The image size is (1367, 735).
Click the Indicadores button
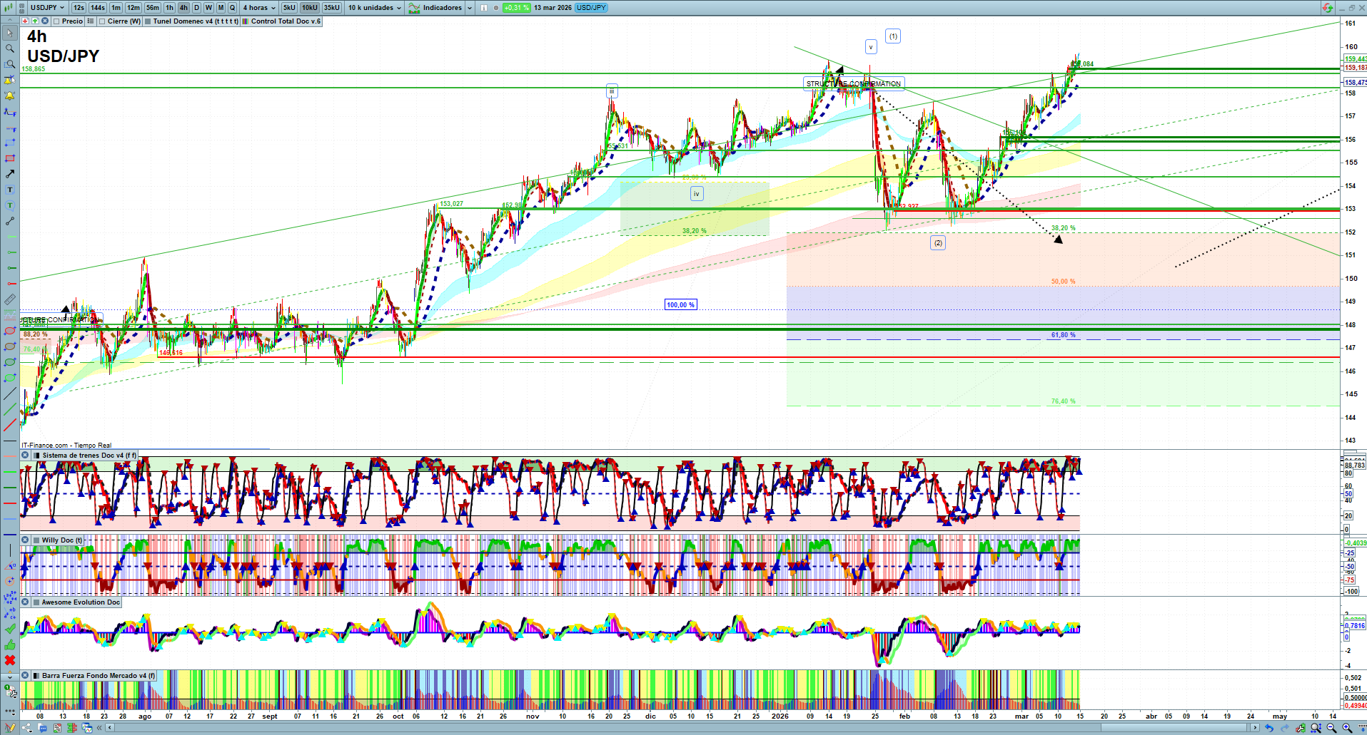[442, 8]
